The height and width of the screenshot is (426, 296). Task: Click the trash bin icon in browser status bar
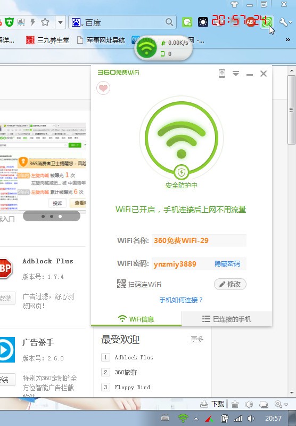tap(235, 404)
